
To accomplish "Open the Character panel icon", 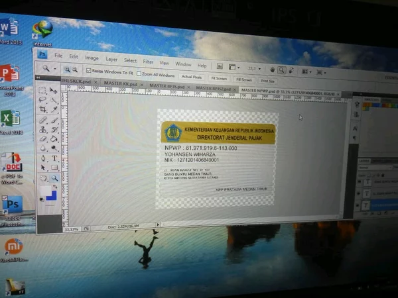I will click(355, 128).
